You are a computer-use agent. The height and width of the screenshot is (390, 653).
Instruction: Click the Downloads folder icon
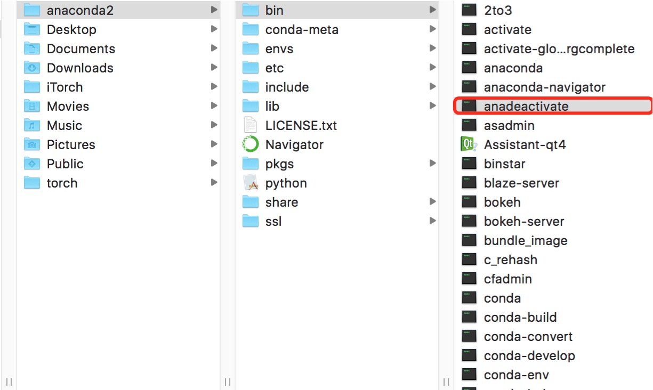pos(33,68)
